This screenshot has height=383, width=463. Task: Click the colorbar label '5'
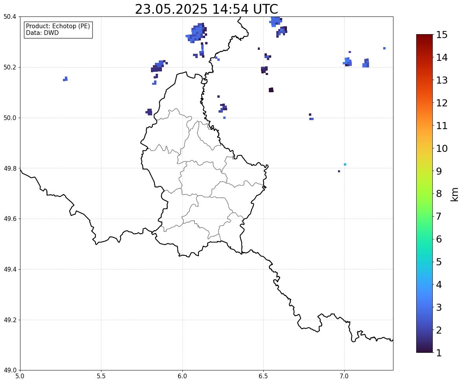(439, 262)
